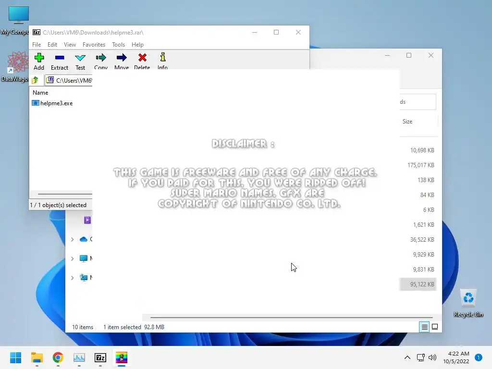This screenshot has height=369, width=492.
Task: Select the DataWagon desktop shortcut
Action: (15, 66)
